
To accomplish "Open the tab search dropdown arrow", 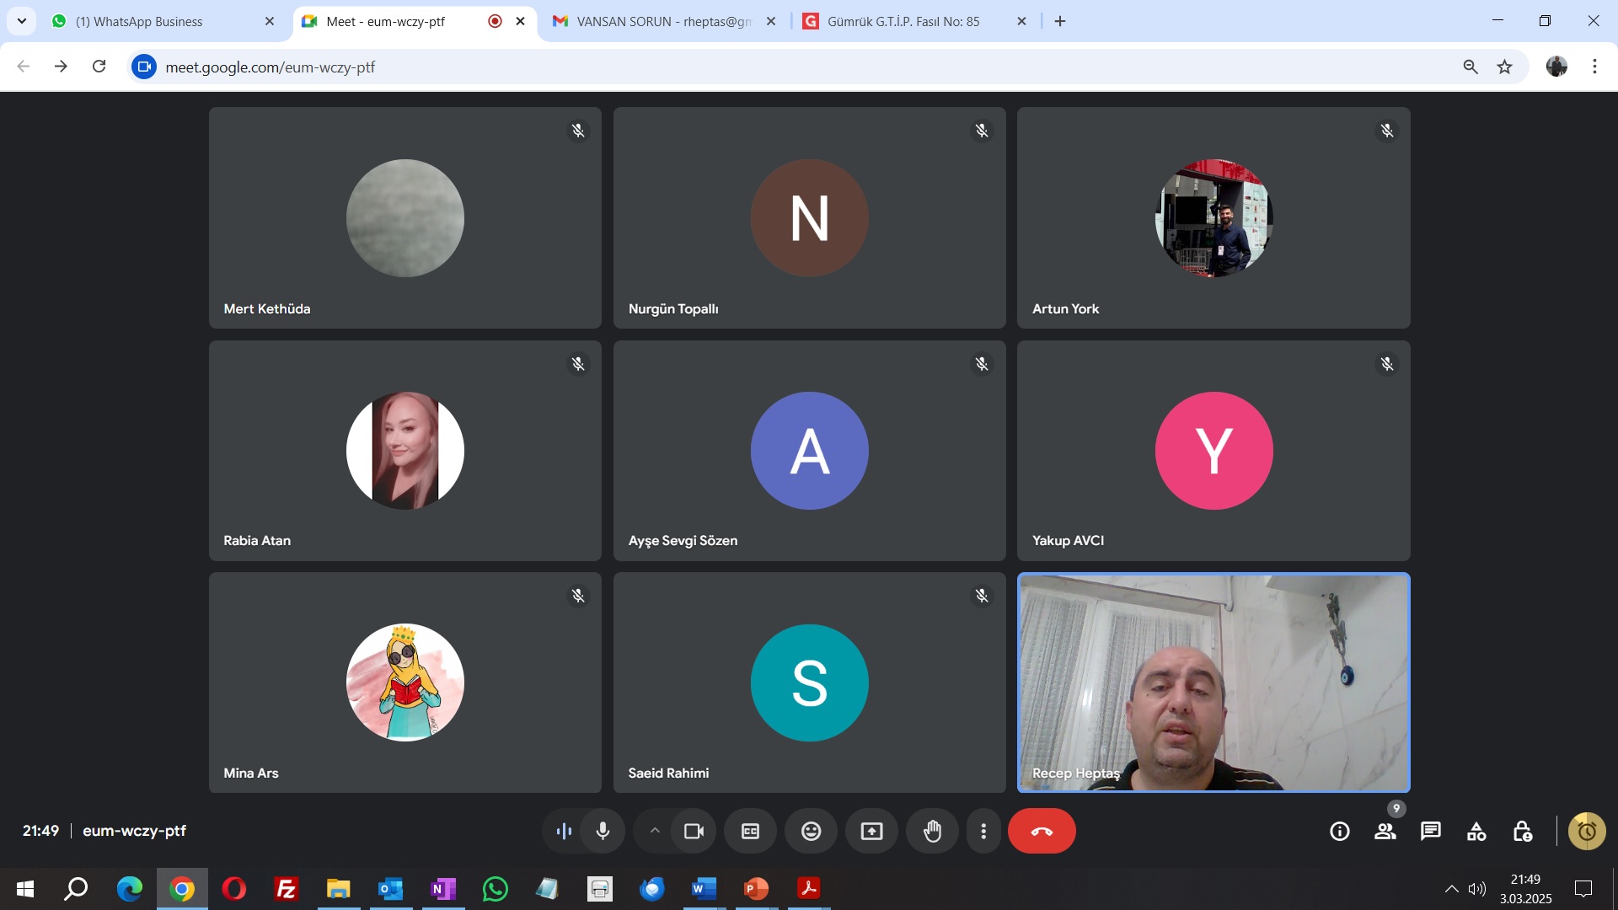I will pos(21,21).
